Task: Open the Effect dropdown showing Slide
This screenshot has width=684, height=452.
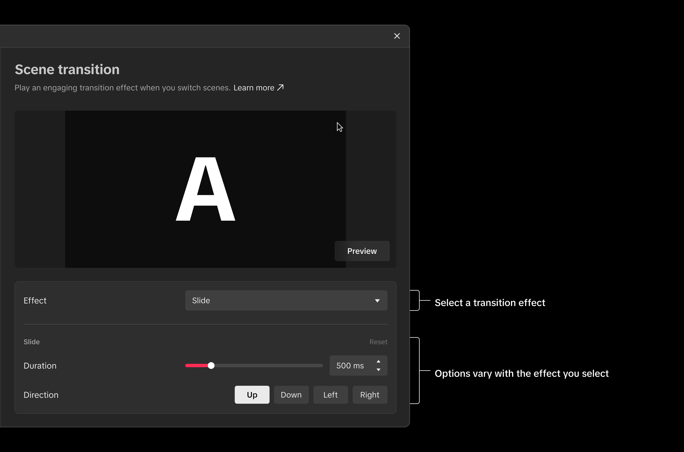Action: point(286,300)
